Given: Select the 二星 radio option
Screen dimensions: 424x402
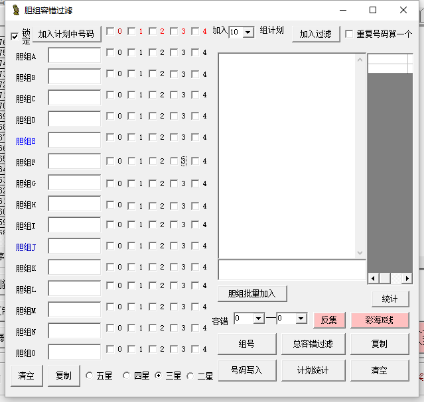Looking at the screenshot, I should (190, 376).
